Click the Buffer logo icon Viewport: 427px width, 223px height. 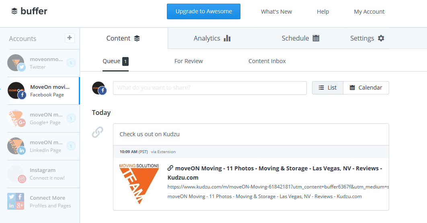click(x=14, y=11)
